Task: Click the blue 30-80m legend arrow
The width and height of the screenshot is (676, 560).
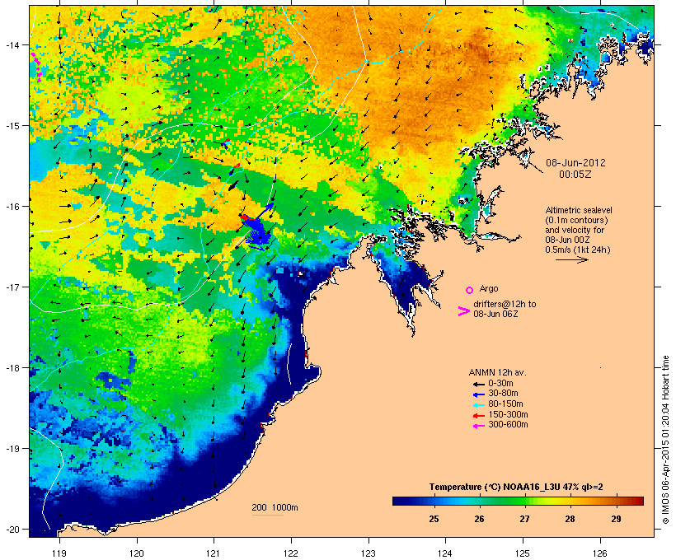Action: (478, 394)
